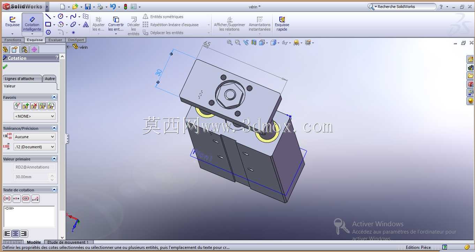Select the Cotation intelligente tool

(x=32, y=24)
